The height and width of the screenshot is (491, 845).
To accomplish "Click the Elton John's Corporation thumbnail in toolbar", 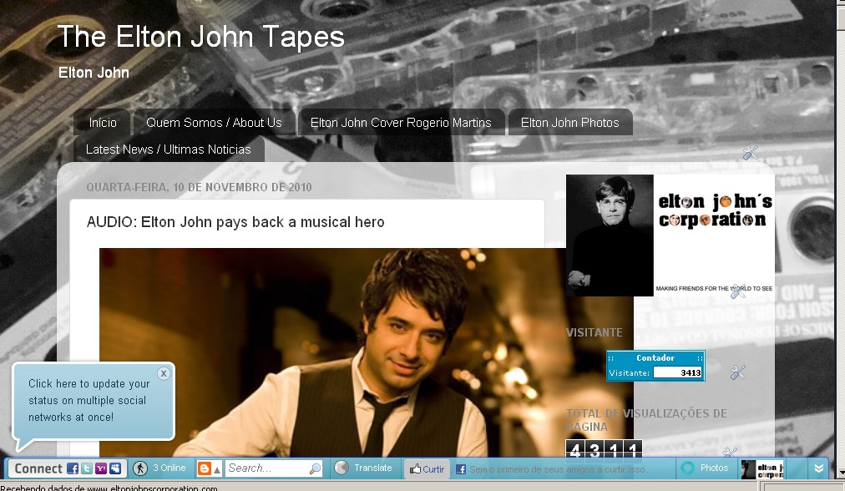I will [762, 469].
